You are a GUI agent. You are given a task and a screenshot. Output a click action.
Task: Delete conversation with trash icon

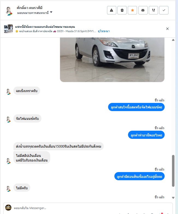(x=122, y=10)
